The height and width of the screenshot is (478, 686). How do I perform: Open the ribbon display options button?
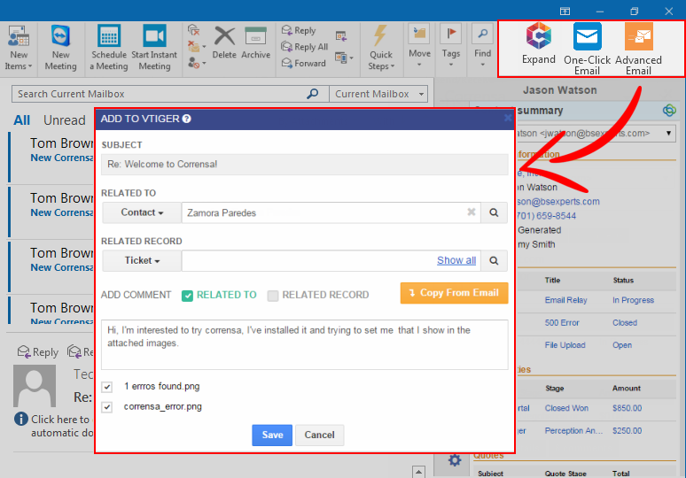[565, 11]
